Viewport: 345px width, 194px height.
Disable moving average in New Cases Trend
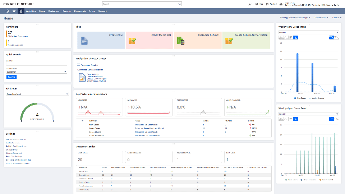[337, 38]
